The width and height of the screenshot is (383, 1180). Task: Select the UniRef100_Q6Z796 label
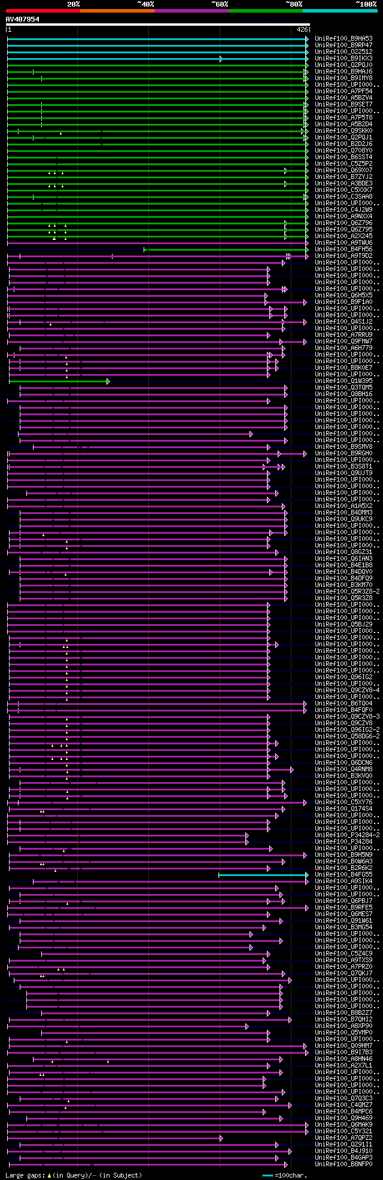point(344,223)
